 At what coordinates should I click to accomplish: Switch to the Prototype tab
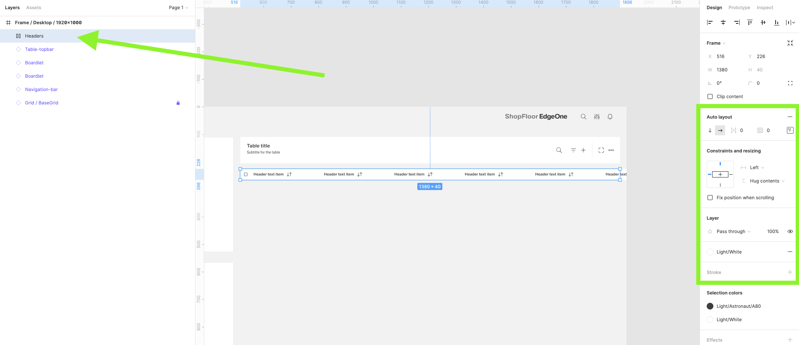(739, 8)
